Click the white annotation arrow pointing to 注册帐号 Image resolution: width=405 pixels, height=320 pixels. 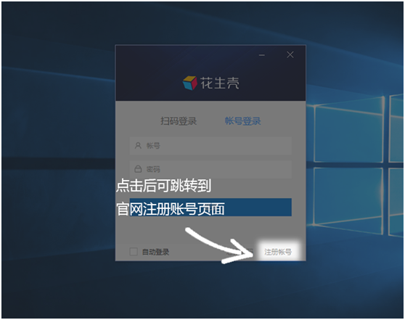point(219,245)
